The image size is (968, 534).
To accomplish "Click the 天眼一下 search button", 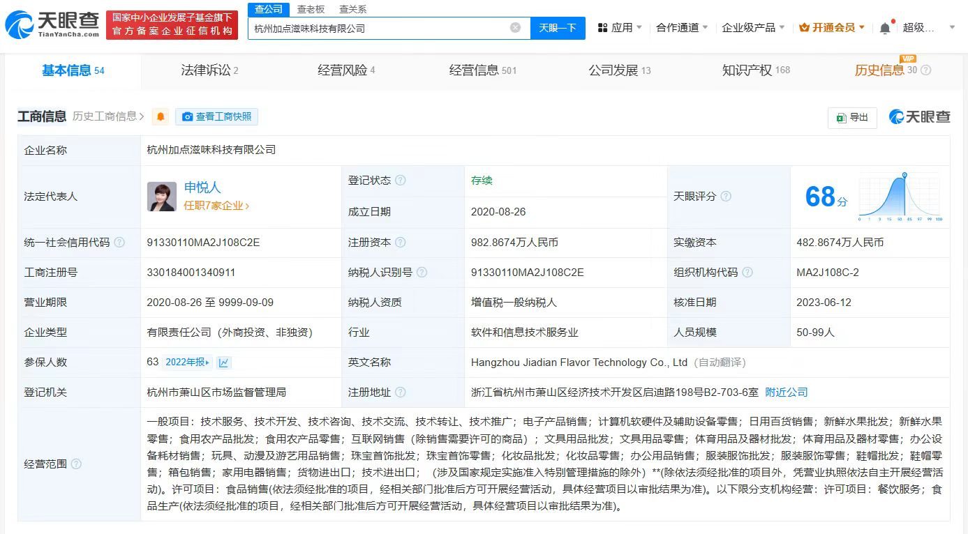I will (556, 28).
